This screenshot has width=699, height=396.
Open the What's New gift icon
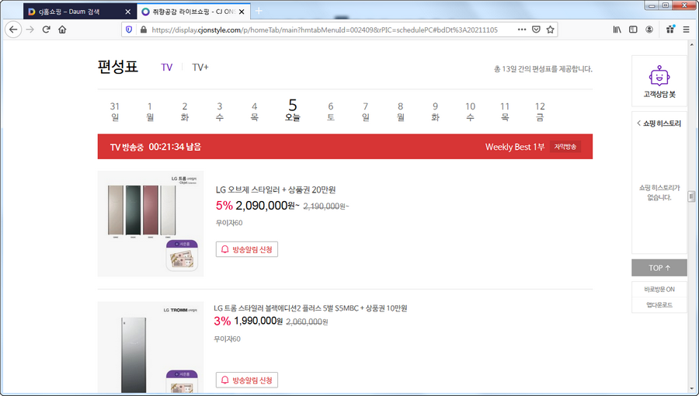click(x=670, y=30)
